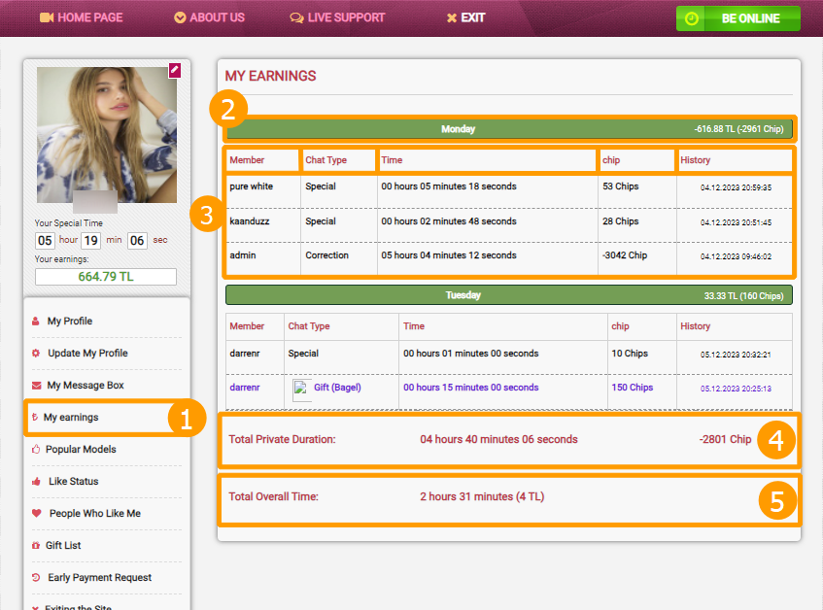The width and height of the screenshot is (823, 610).
Task: Click the chevron icon beside ABOUT US
Action: [x=179, y=17]
